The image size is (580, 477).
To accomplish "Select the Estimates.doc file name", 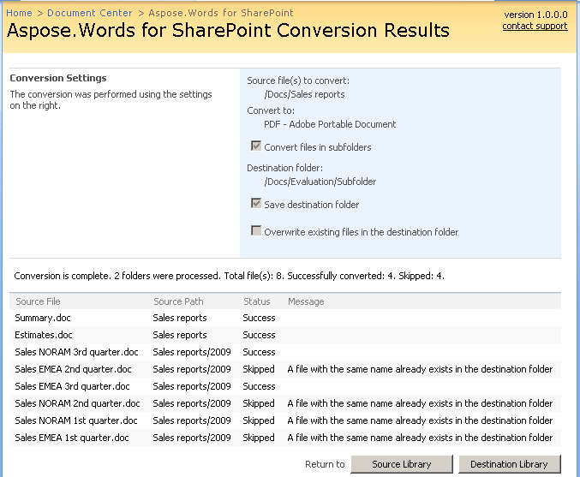I will (x=44, y=335).
